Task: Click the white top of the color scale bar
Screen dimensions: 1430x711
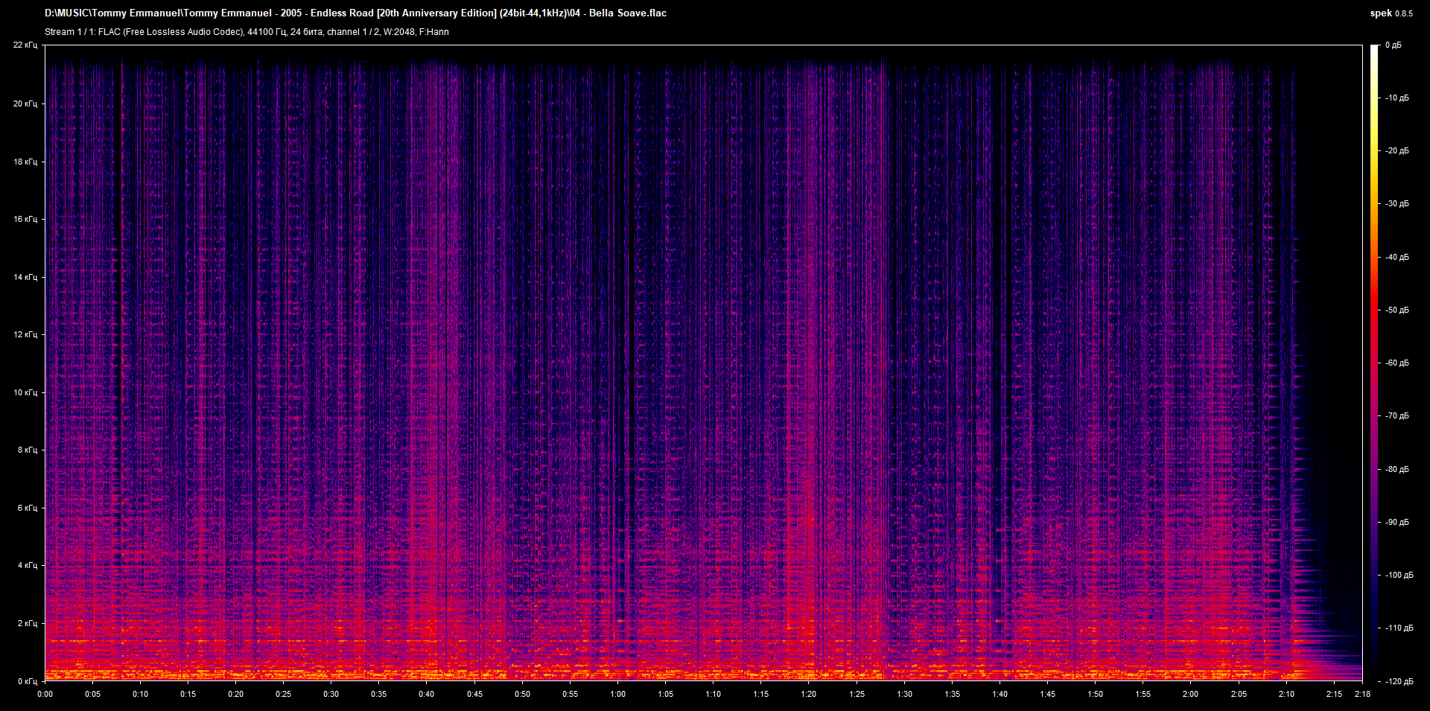Action: tap(1374, 51)
